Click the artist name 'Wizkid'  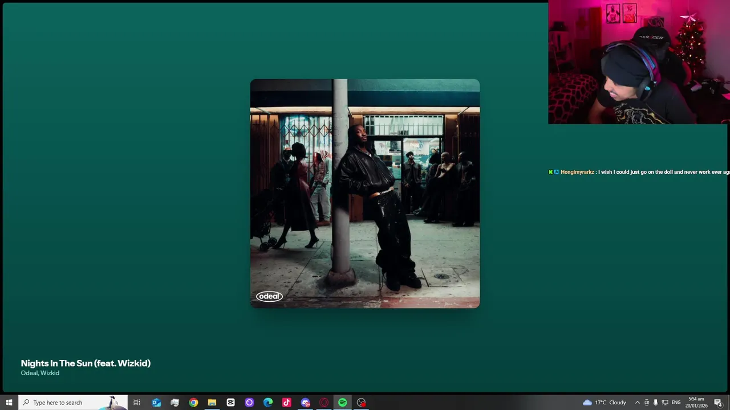[x=50, y=373]
